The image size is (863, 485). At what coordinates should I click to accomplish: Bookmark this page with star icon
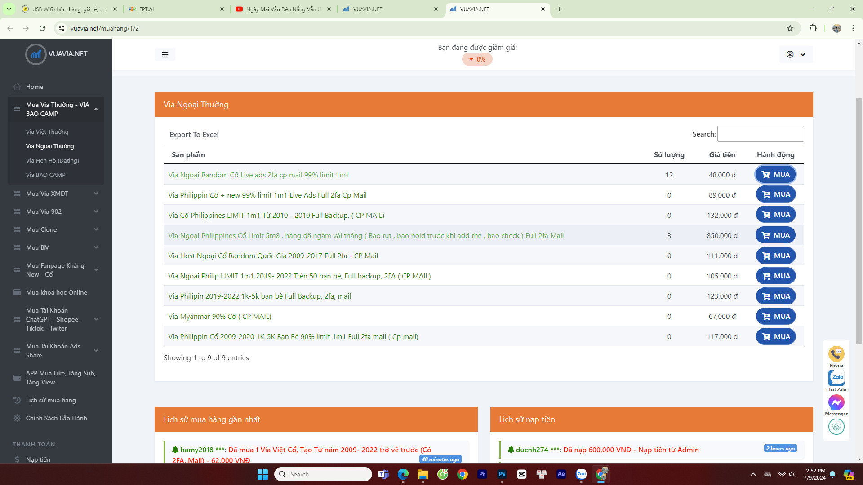[x=790, y=28]
